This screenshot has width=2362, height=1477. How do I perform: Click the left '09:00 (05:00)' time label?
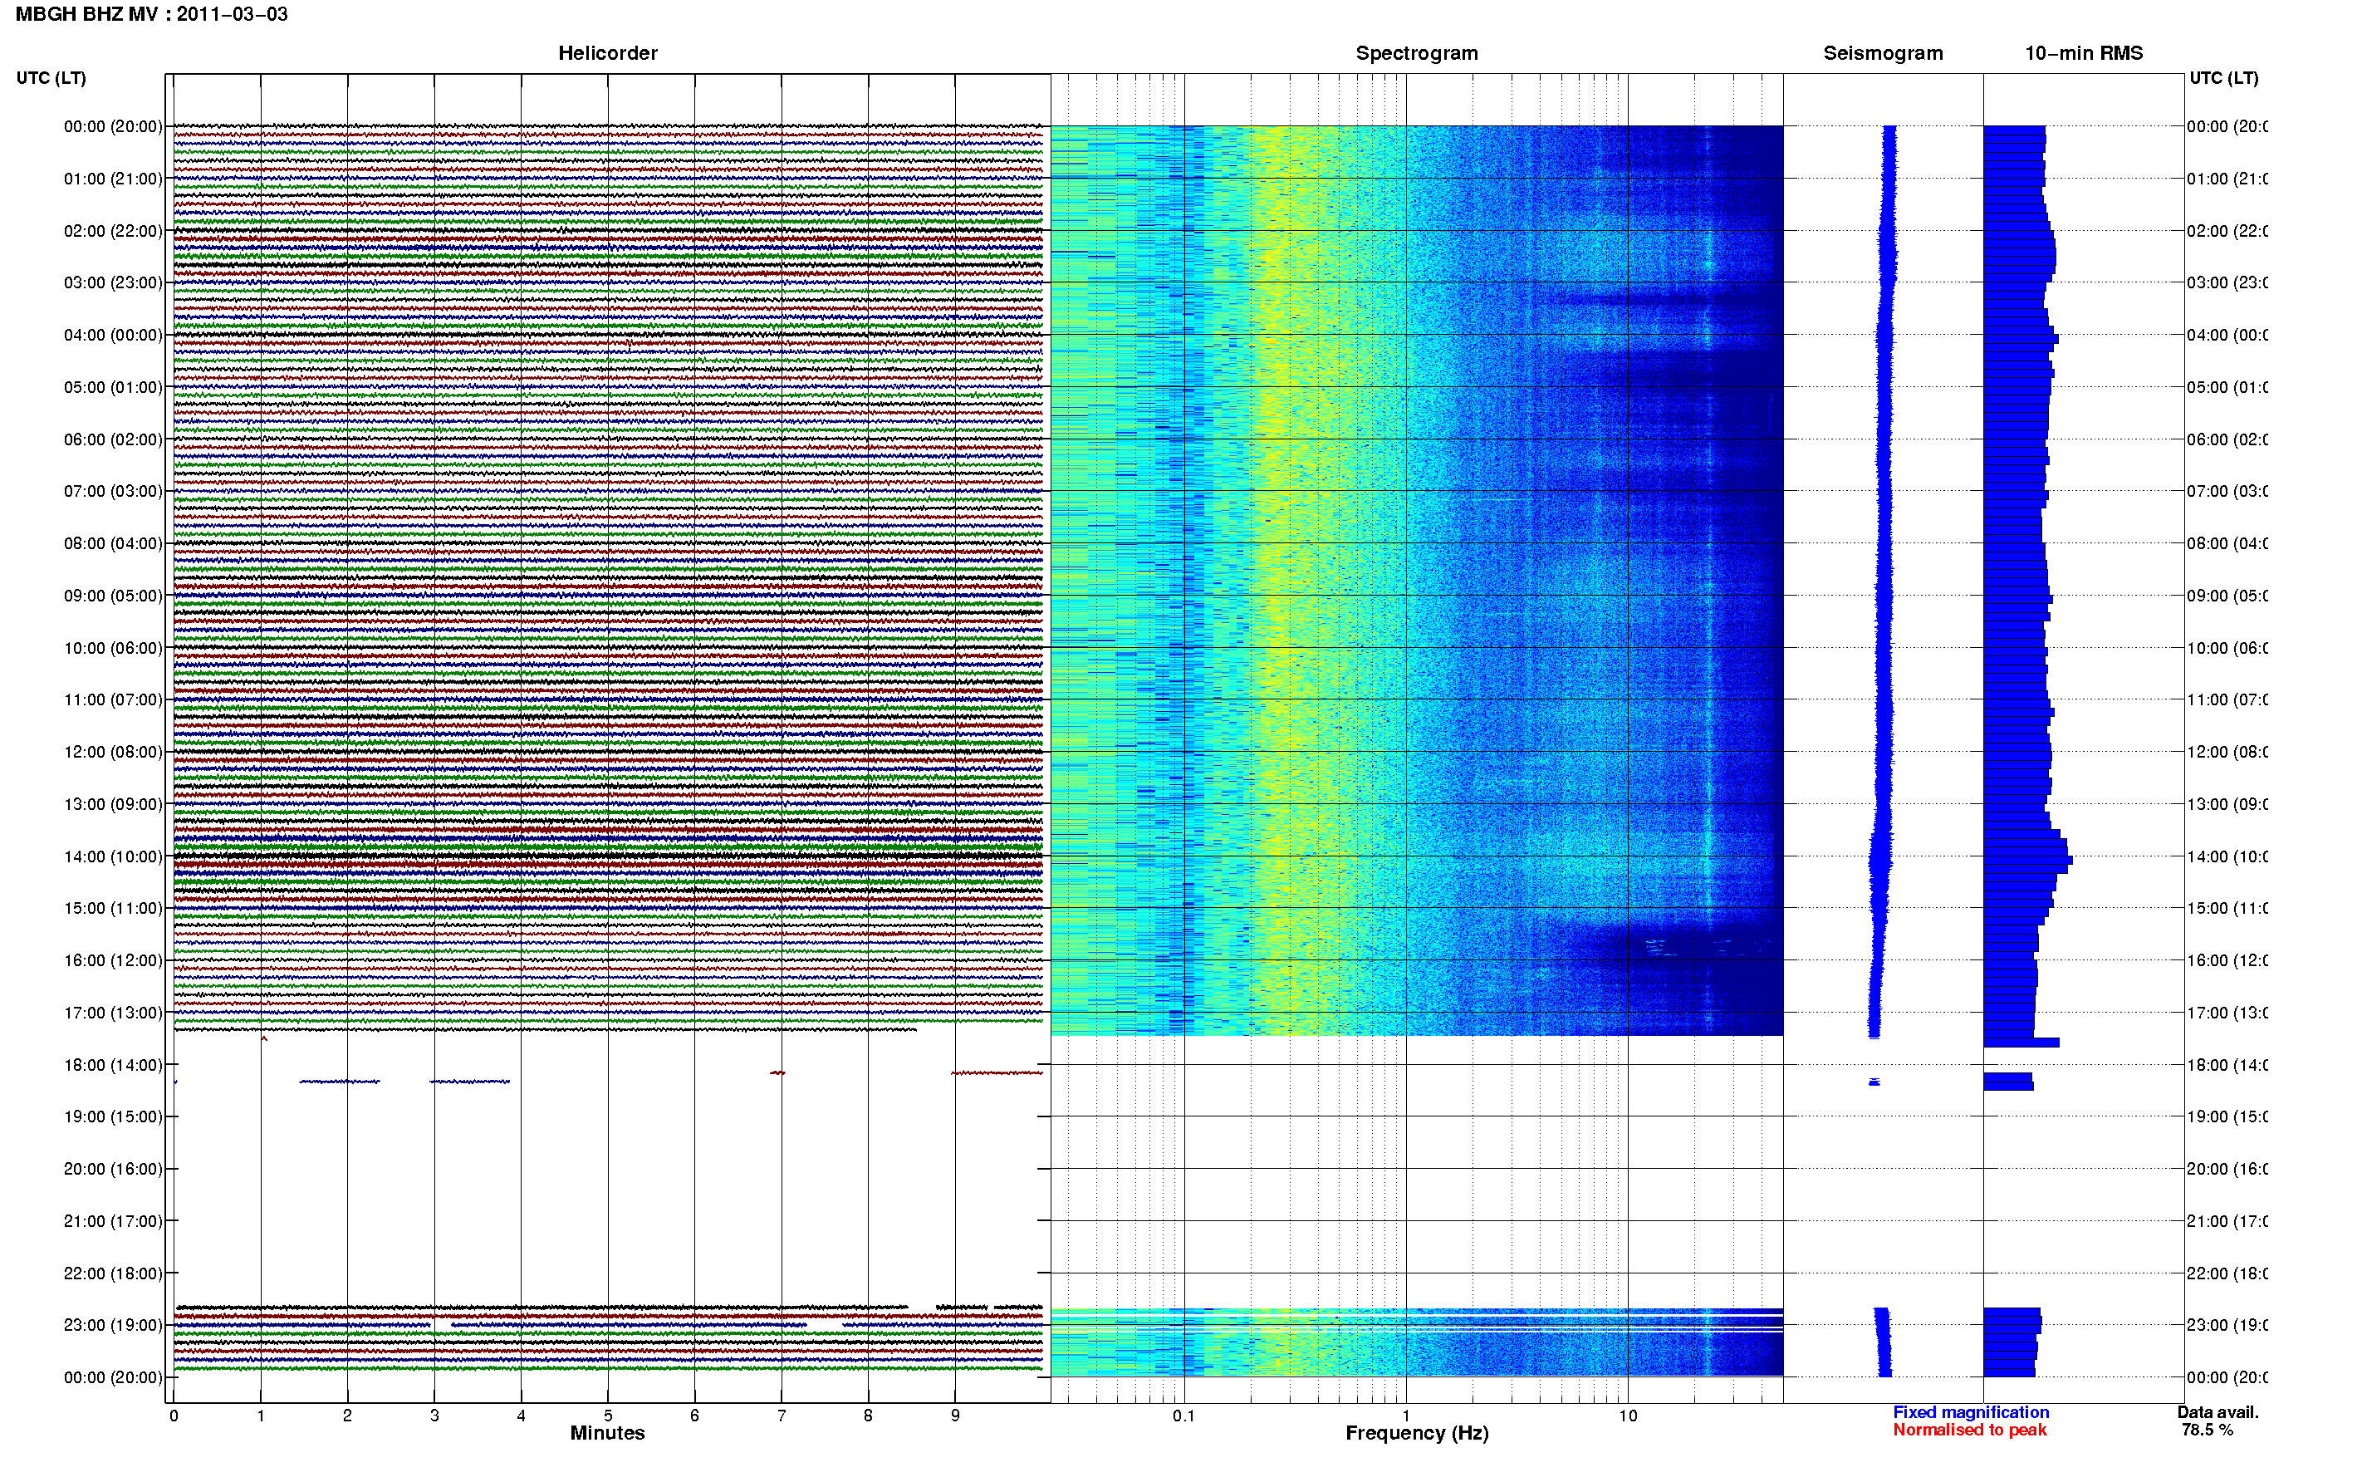tap(113, 596)
